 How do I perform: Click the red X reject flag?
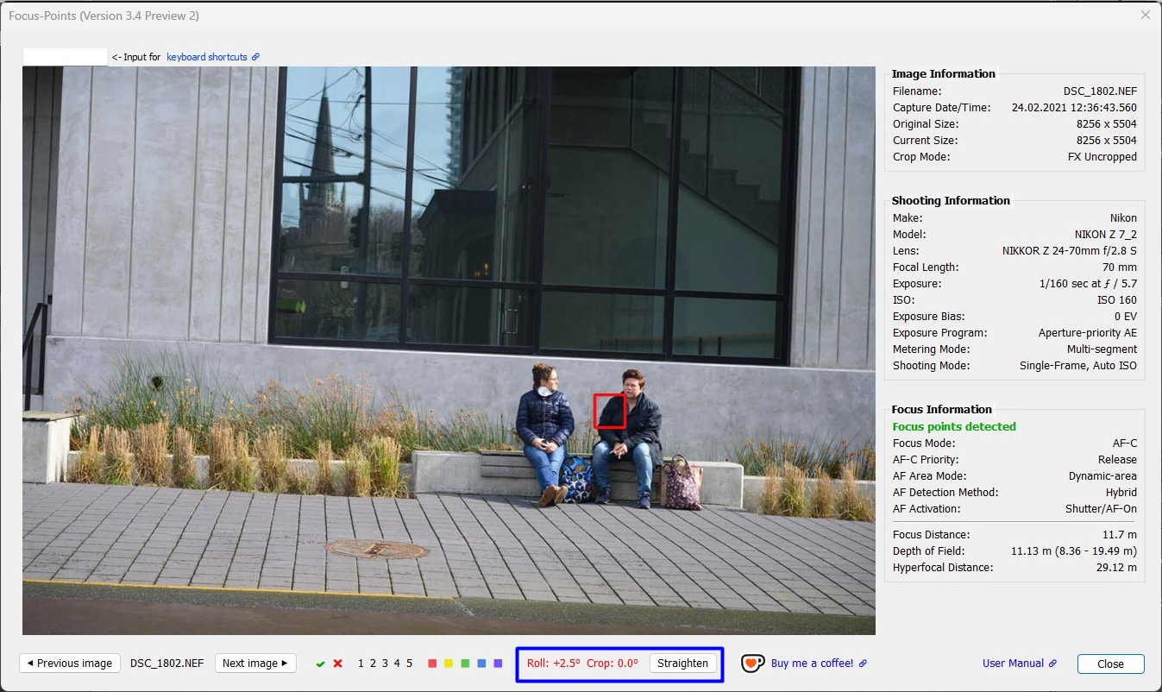click(x=338, y=664)
